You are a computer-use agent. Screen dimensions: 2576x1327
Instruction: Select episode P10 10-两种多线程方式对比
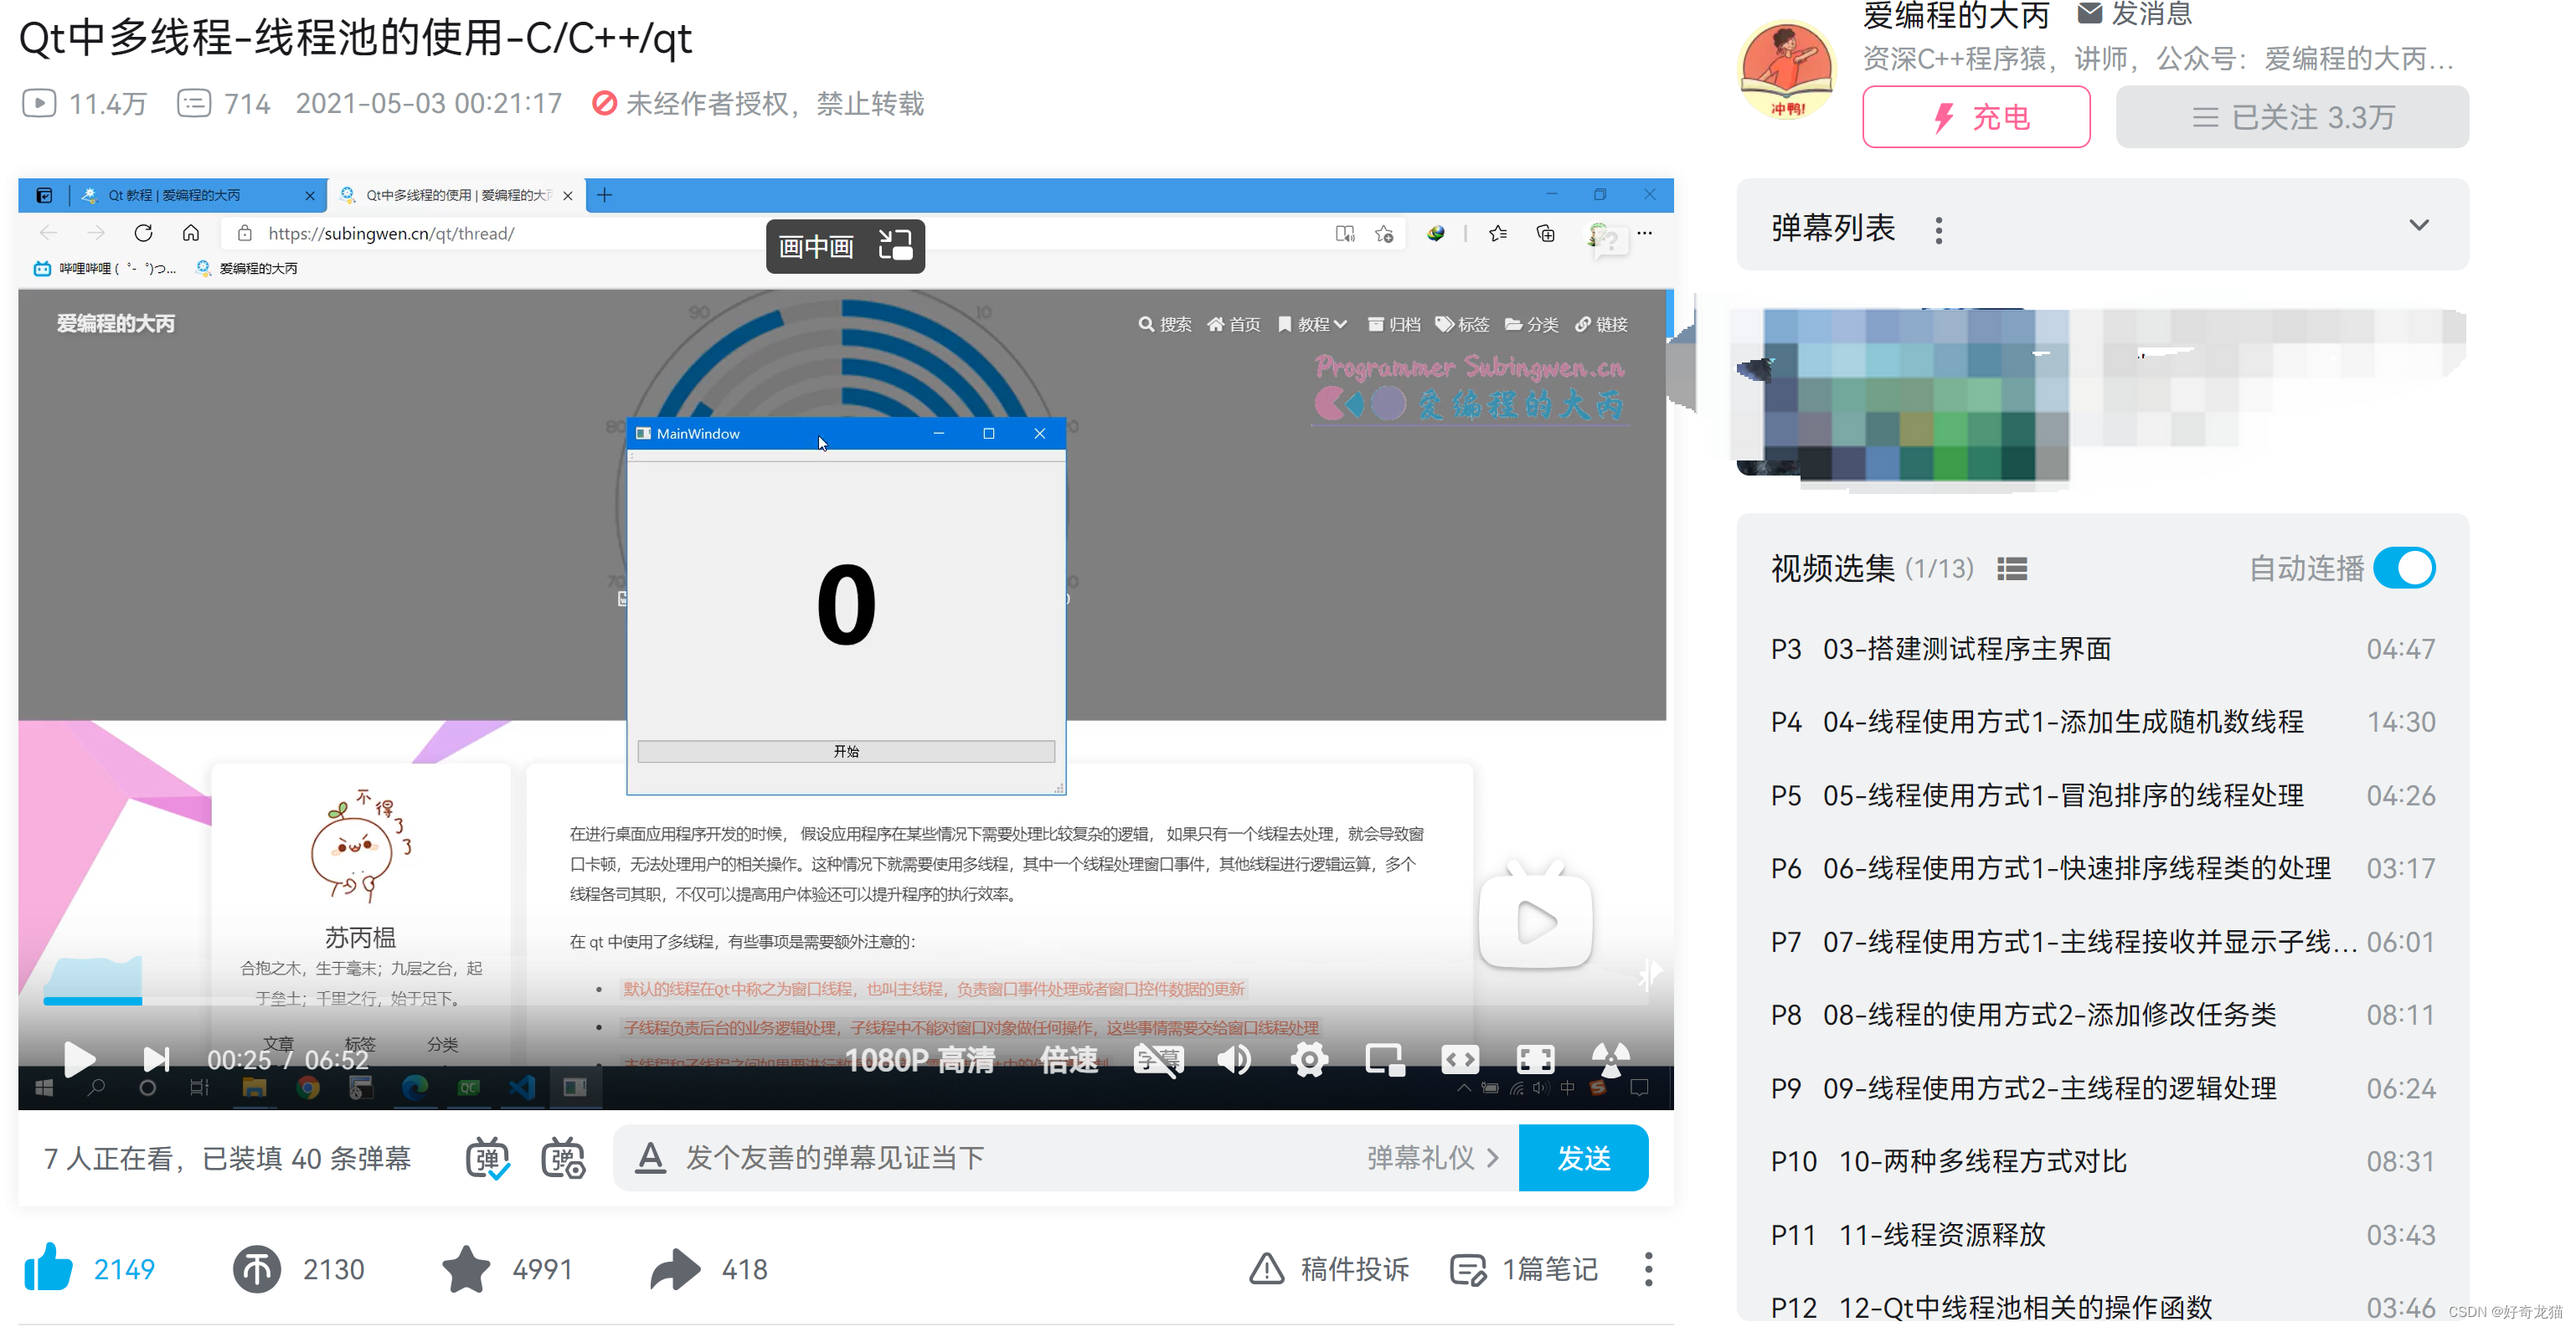pyautogui.click(x=2102, y=1161)
